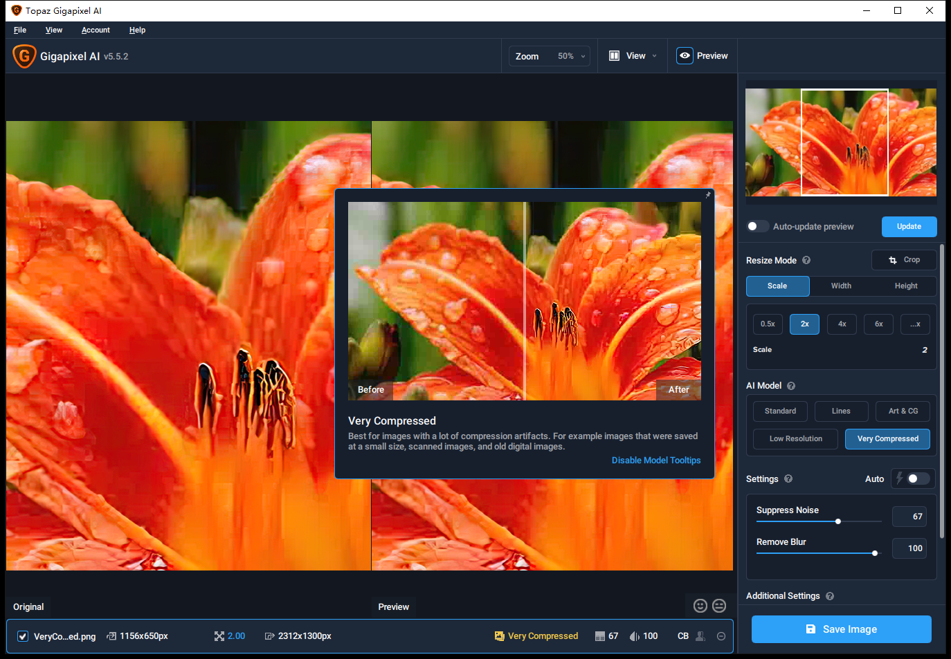Open the Account menu
Screen dimensions: 951x659
(x=96, y=30)
